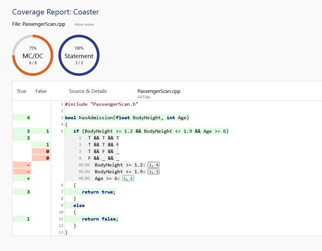Image resolution: width=322 pixels, height=251 pixels.
Task: Click the Statement coverage donut chart
Action: (79, 55)
